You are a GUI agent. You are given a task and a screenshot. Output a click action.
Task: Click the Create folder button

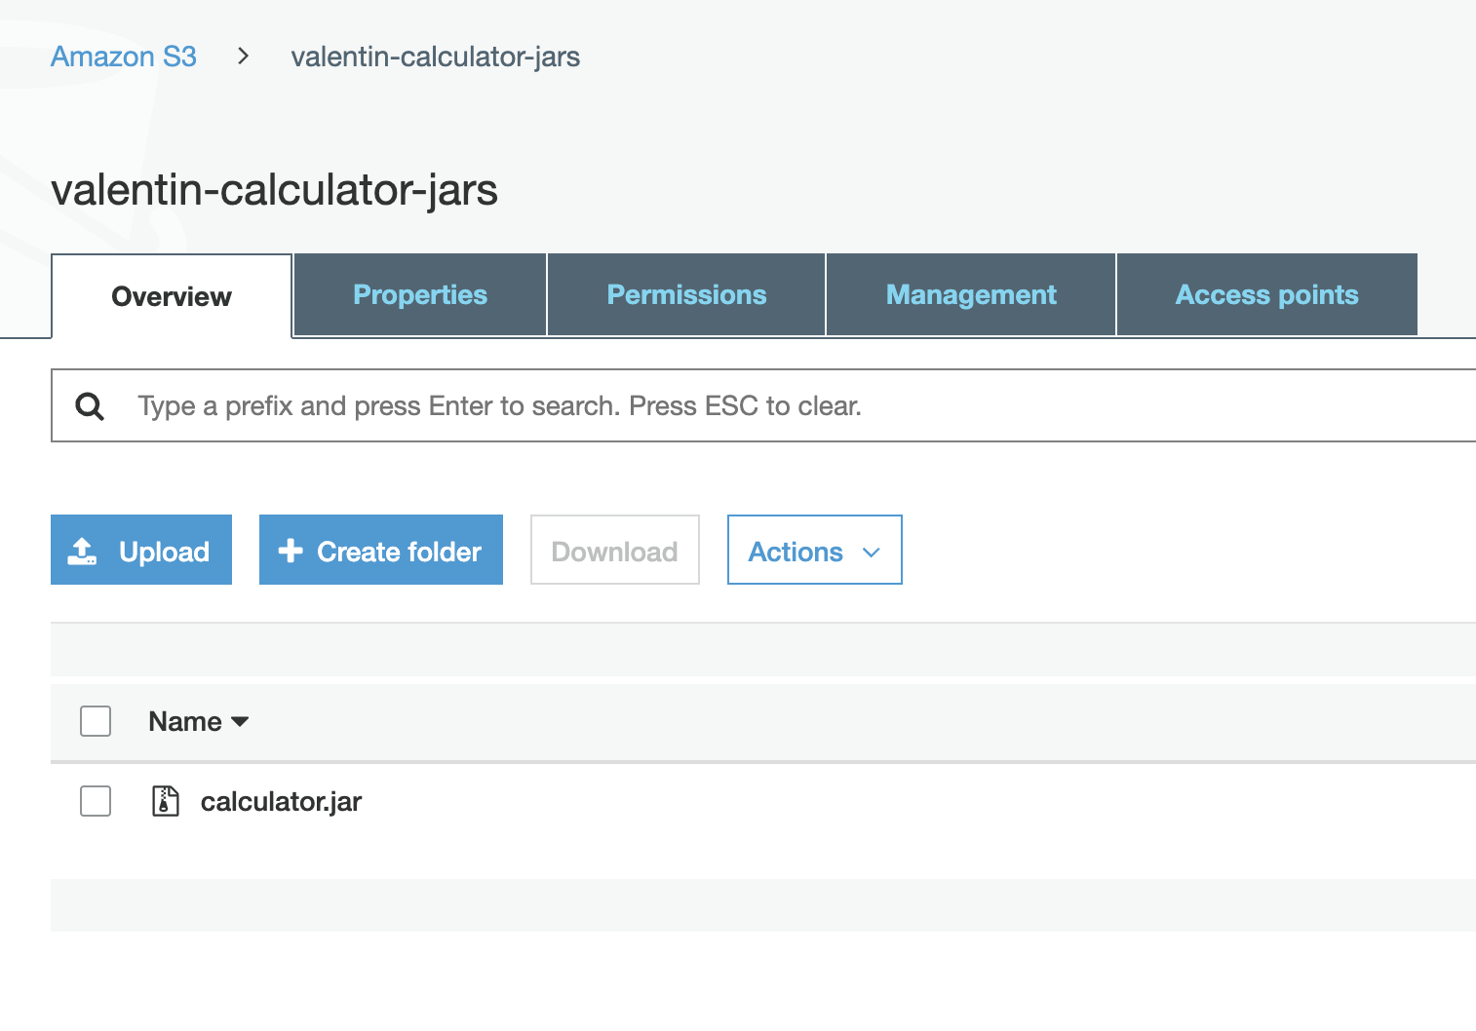pyautogui.click(x=381, y=550)
